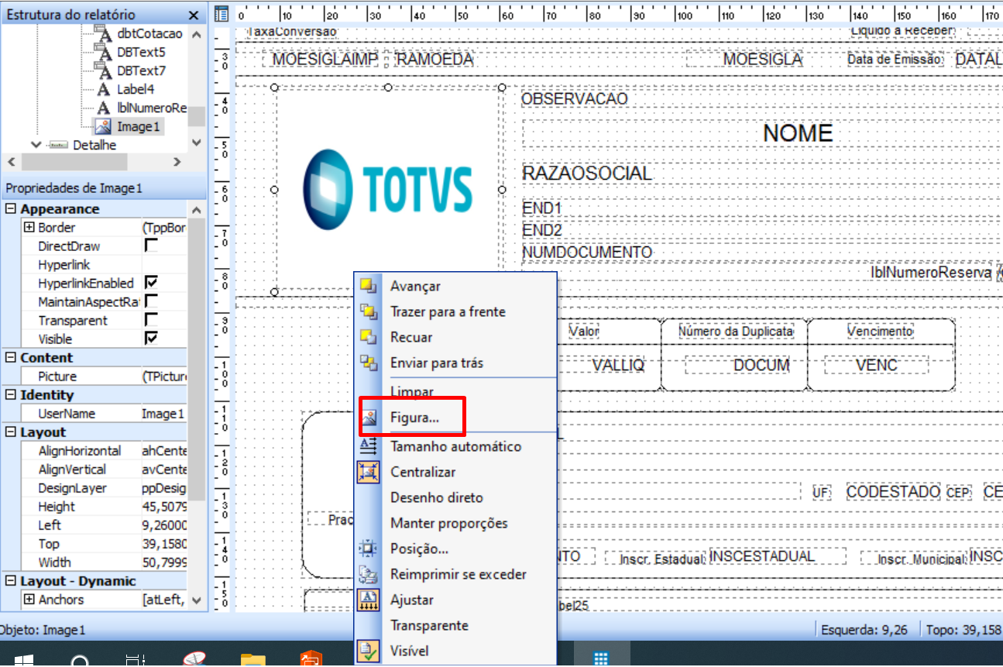Select the DBText7 tree item
The width and height of the screenshot is (1003, 667).
click(x=141, y=70)
